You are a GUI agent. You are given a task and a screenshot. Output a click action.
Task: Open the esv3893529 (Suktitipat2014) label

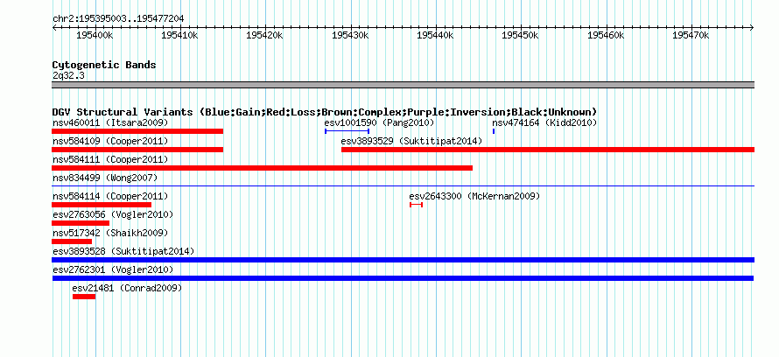click(x=412, y=142)
